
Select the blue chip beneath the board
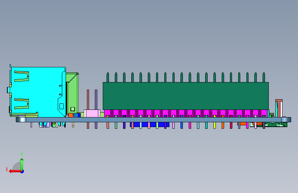point(150,124)
